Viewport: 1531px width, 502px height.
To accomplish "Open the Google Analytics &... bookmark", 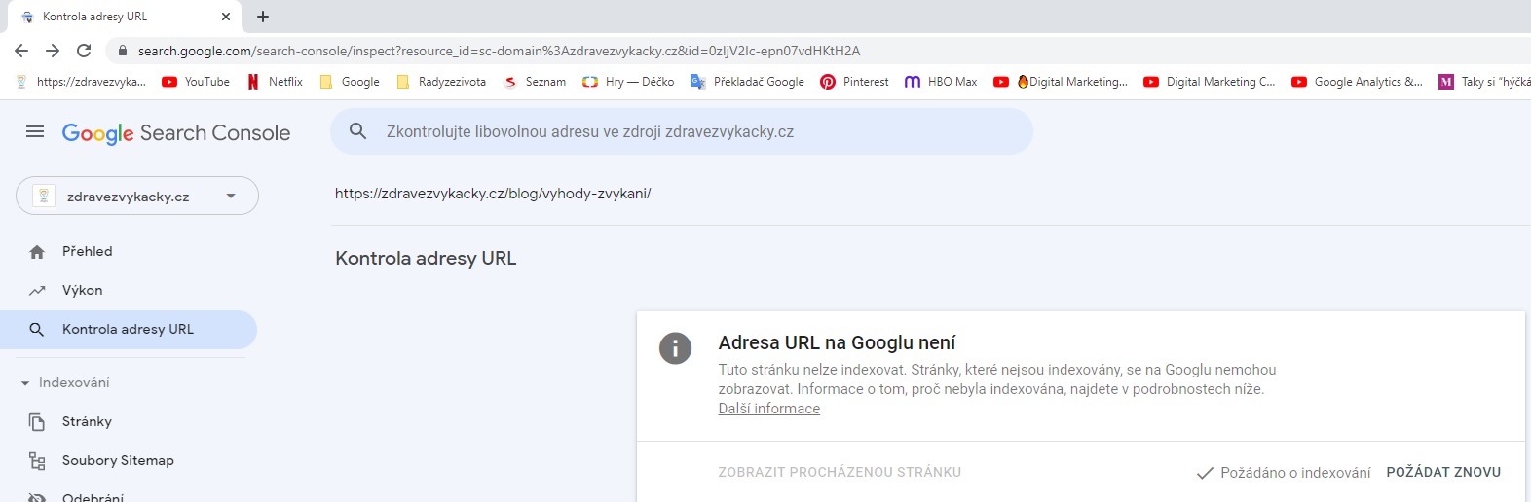I will pyautogui.click(x=1357, y=82).
